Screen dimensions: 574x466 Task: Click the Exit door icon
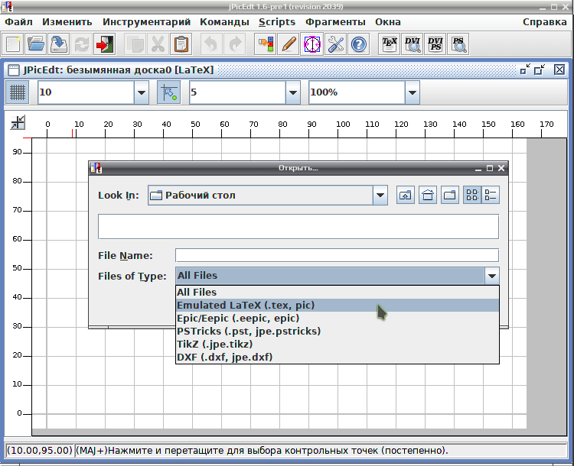point(104,44)
